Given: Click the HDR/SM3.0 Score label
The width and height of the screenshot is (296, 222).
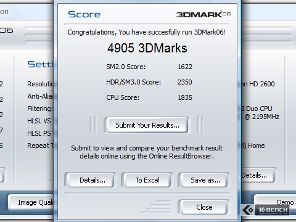Looking at the screenshot, I should pos(134,82).
